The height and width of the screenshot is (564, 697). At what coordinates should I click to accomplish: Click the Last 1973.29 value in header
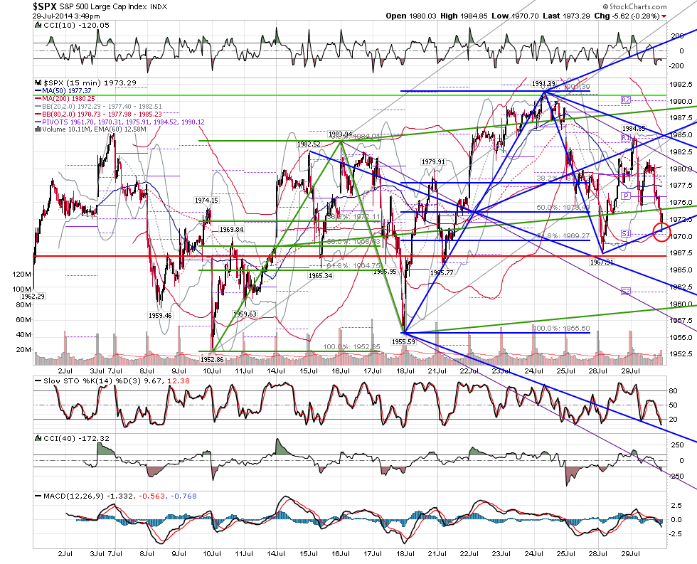566,16
